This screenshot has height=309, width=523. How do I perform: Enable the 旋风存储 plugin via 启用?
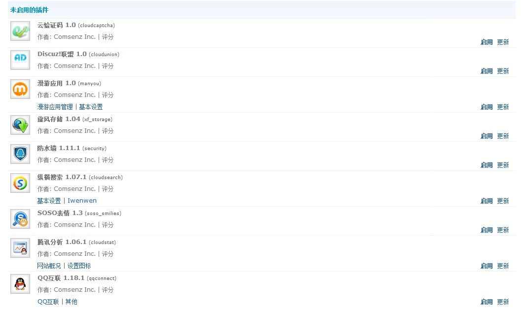point(487,136)
